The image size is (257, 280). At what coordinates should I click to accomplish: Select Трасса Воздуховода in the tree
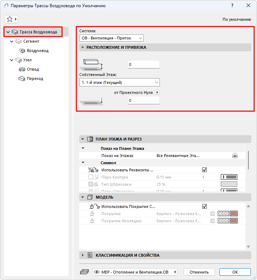click(x=38, y=32)
